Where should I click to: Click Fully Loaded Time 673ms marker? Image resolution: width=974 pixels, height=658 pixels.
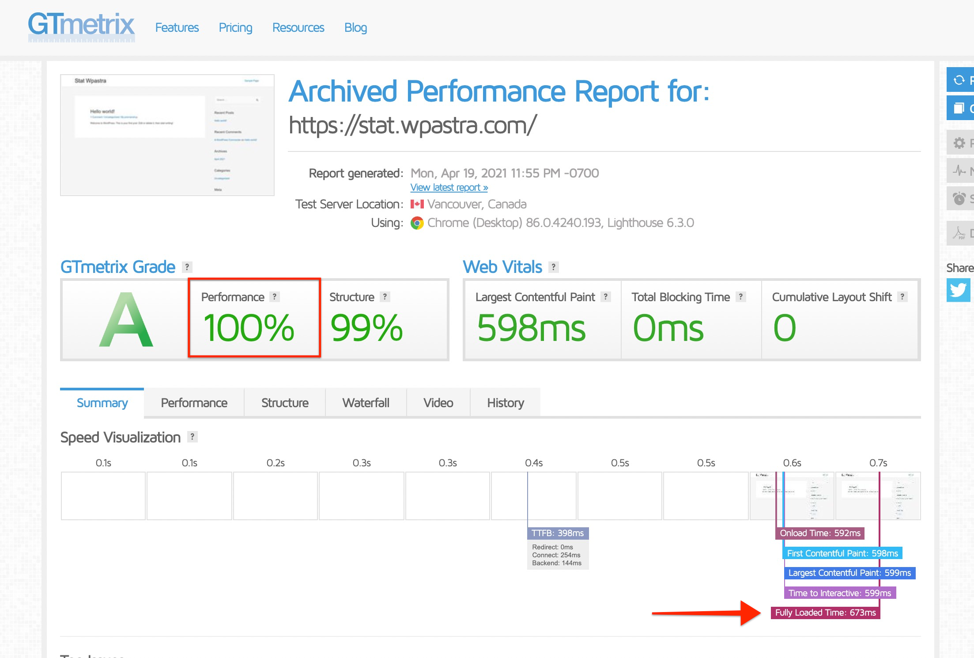click(825, 613)
